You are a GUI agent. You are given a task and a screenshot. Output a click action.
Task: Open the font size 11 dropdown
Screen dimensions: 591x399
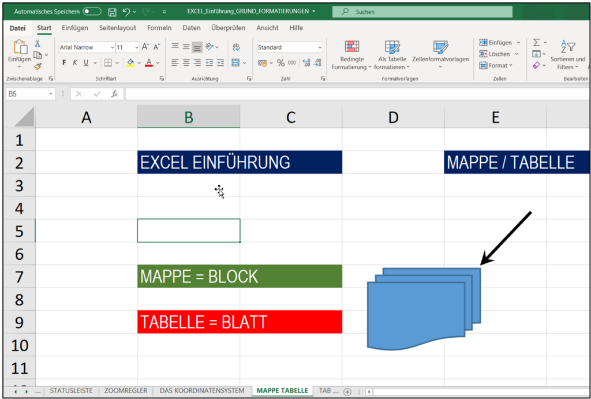137,47
